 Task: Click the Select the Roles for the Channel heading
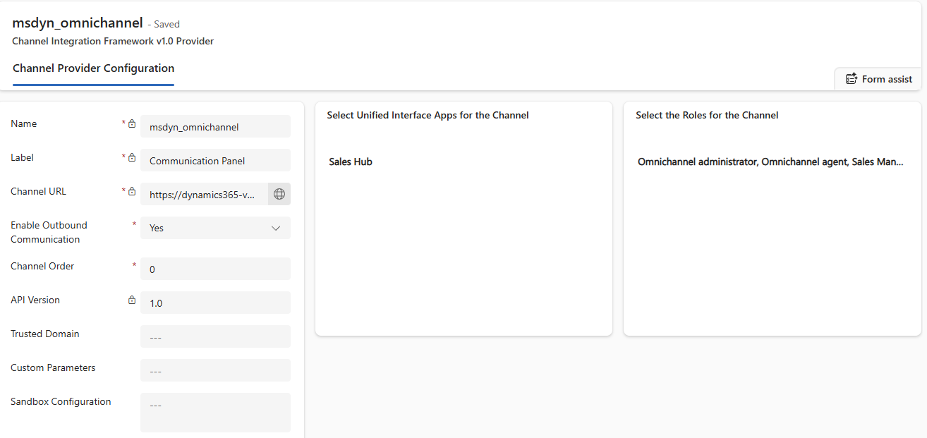click(x=707, y=115)
